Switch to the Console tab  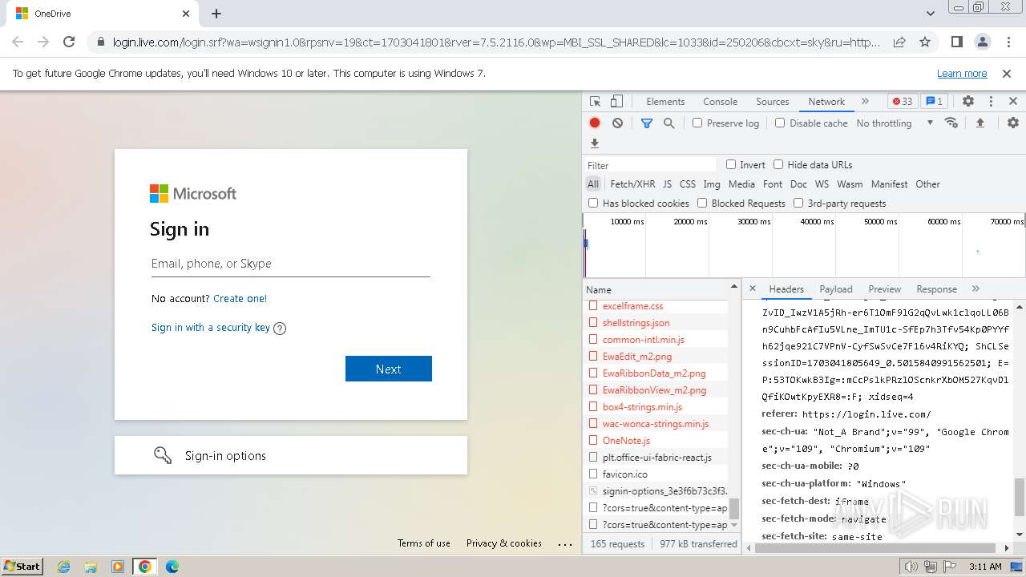click(x=720, y=102)
